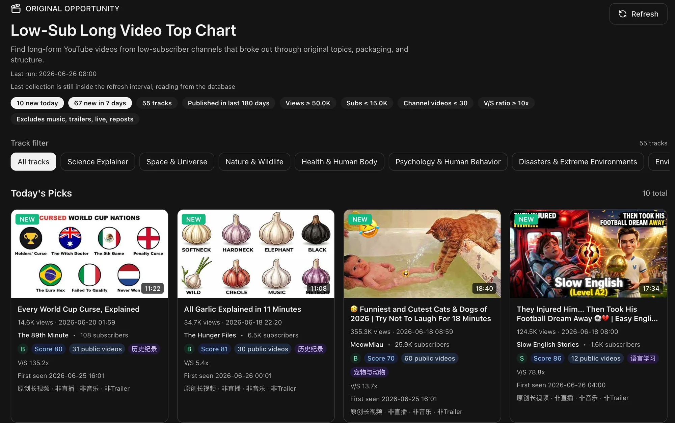Click 历史纪录 tag on World Cup Curse card

tap(144, 349)
